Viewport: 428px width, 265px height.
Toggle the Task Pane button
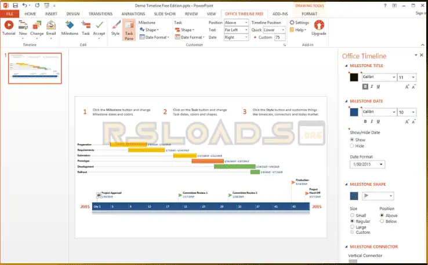click(129, 27)
